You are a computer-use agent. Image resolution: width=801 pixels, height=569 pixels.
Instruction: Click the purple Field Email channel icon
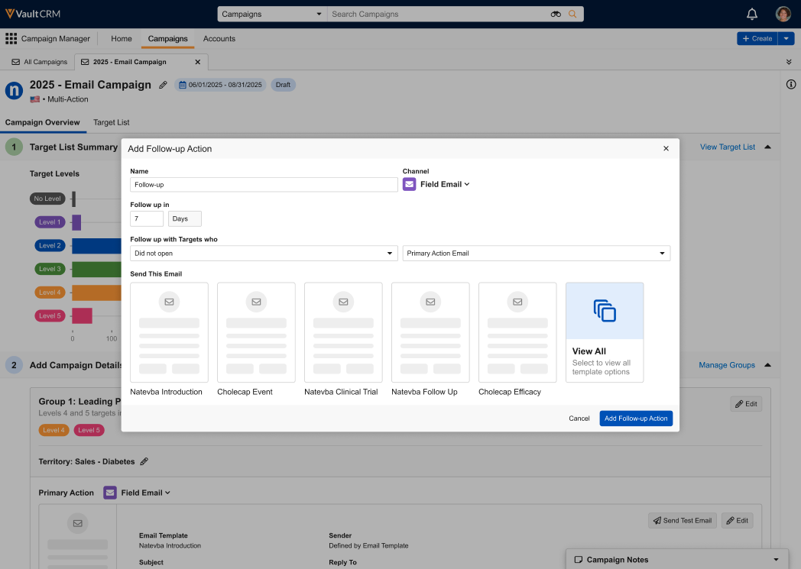tap(410, 184)
